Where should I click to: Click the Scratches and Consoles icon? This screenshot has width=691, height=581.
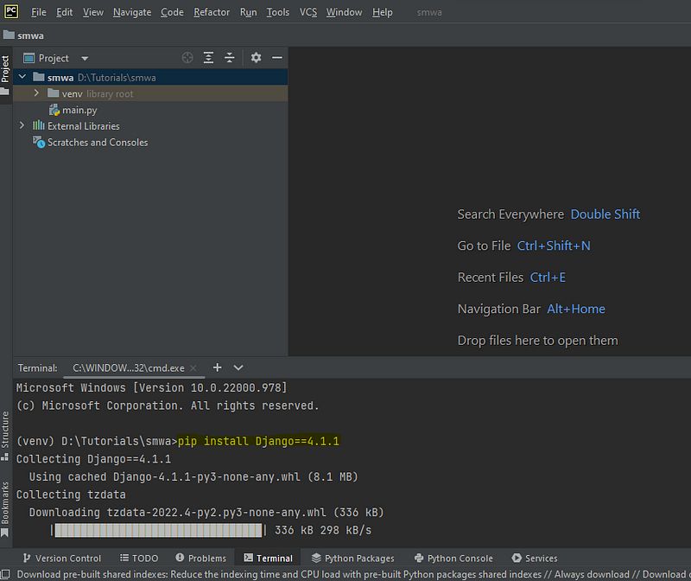click(39, 142)
